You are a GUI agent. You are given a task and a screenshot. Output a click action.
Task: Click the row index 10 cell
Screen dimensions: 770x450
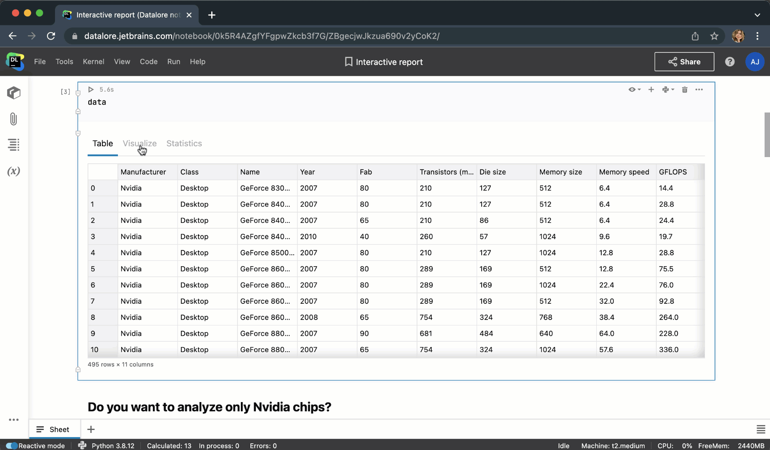coord(102,350)
